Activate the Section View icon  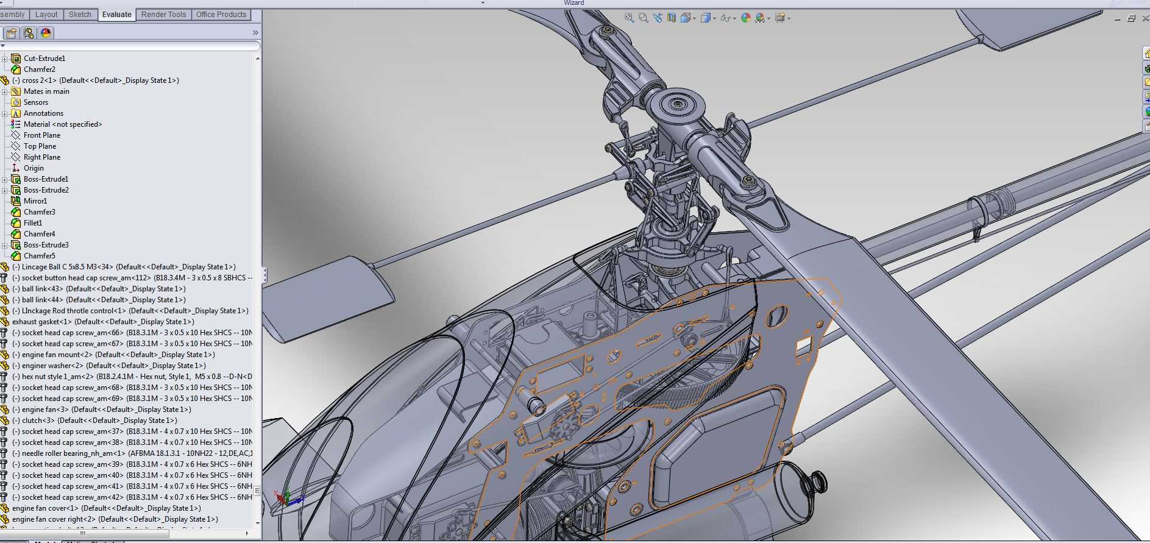click(x=671, y=18)
